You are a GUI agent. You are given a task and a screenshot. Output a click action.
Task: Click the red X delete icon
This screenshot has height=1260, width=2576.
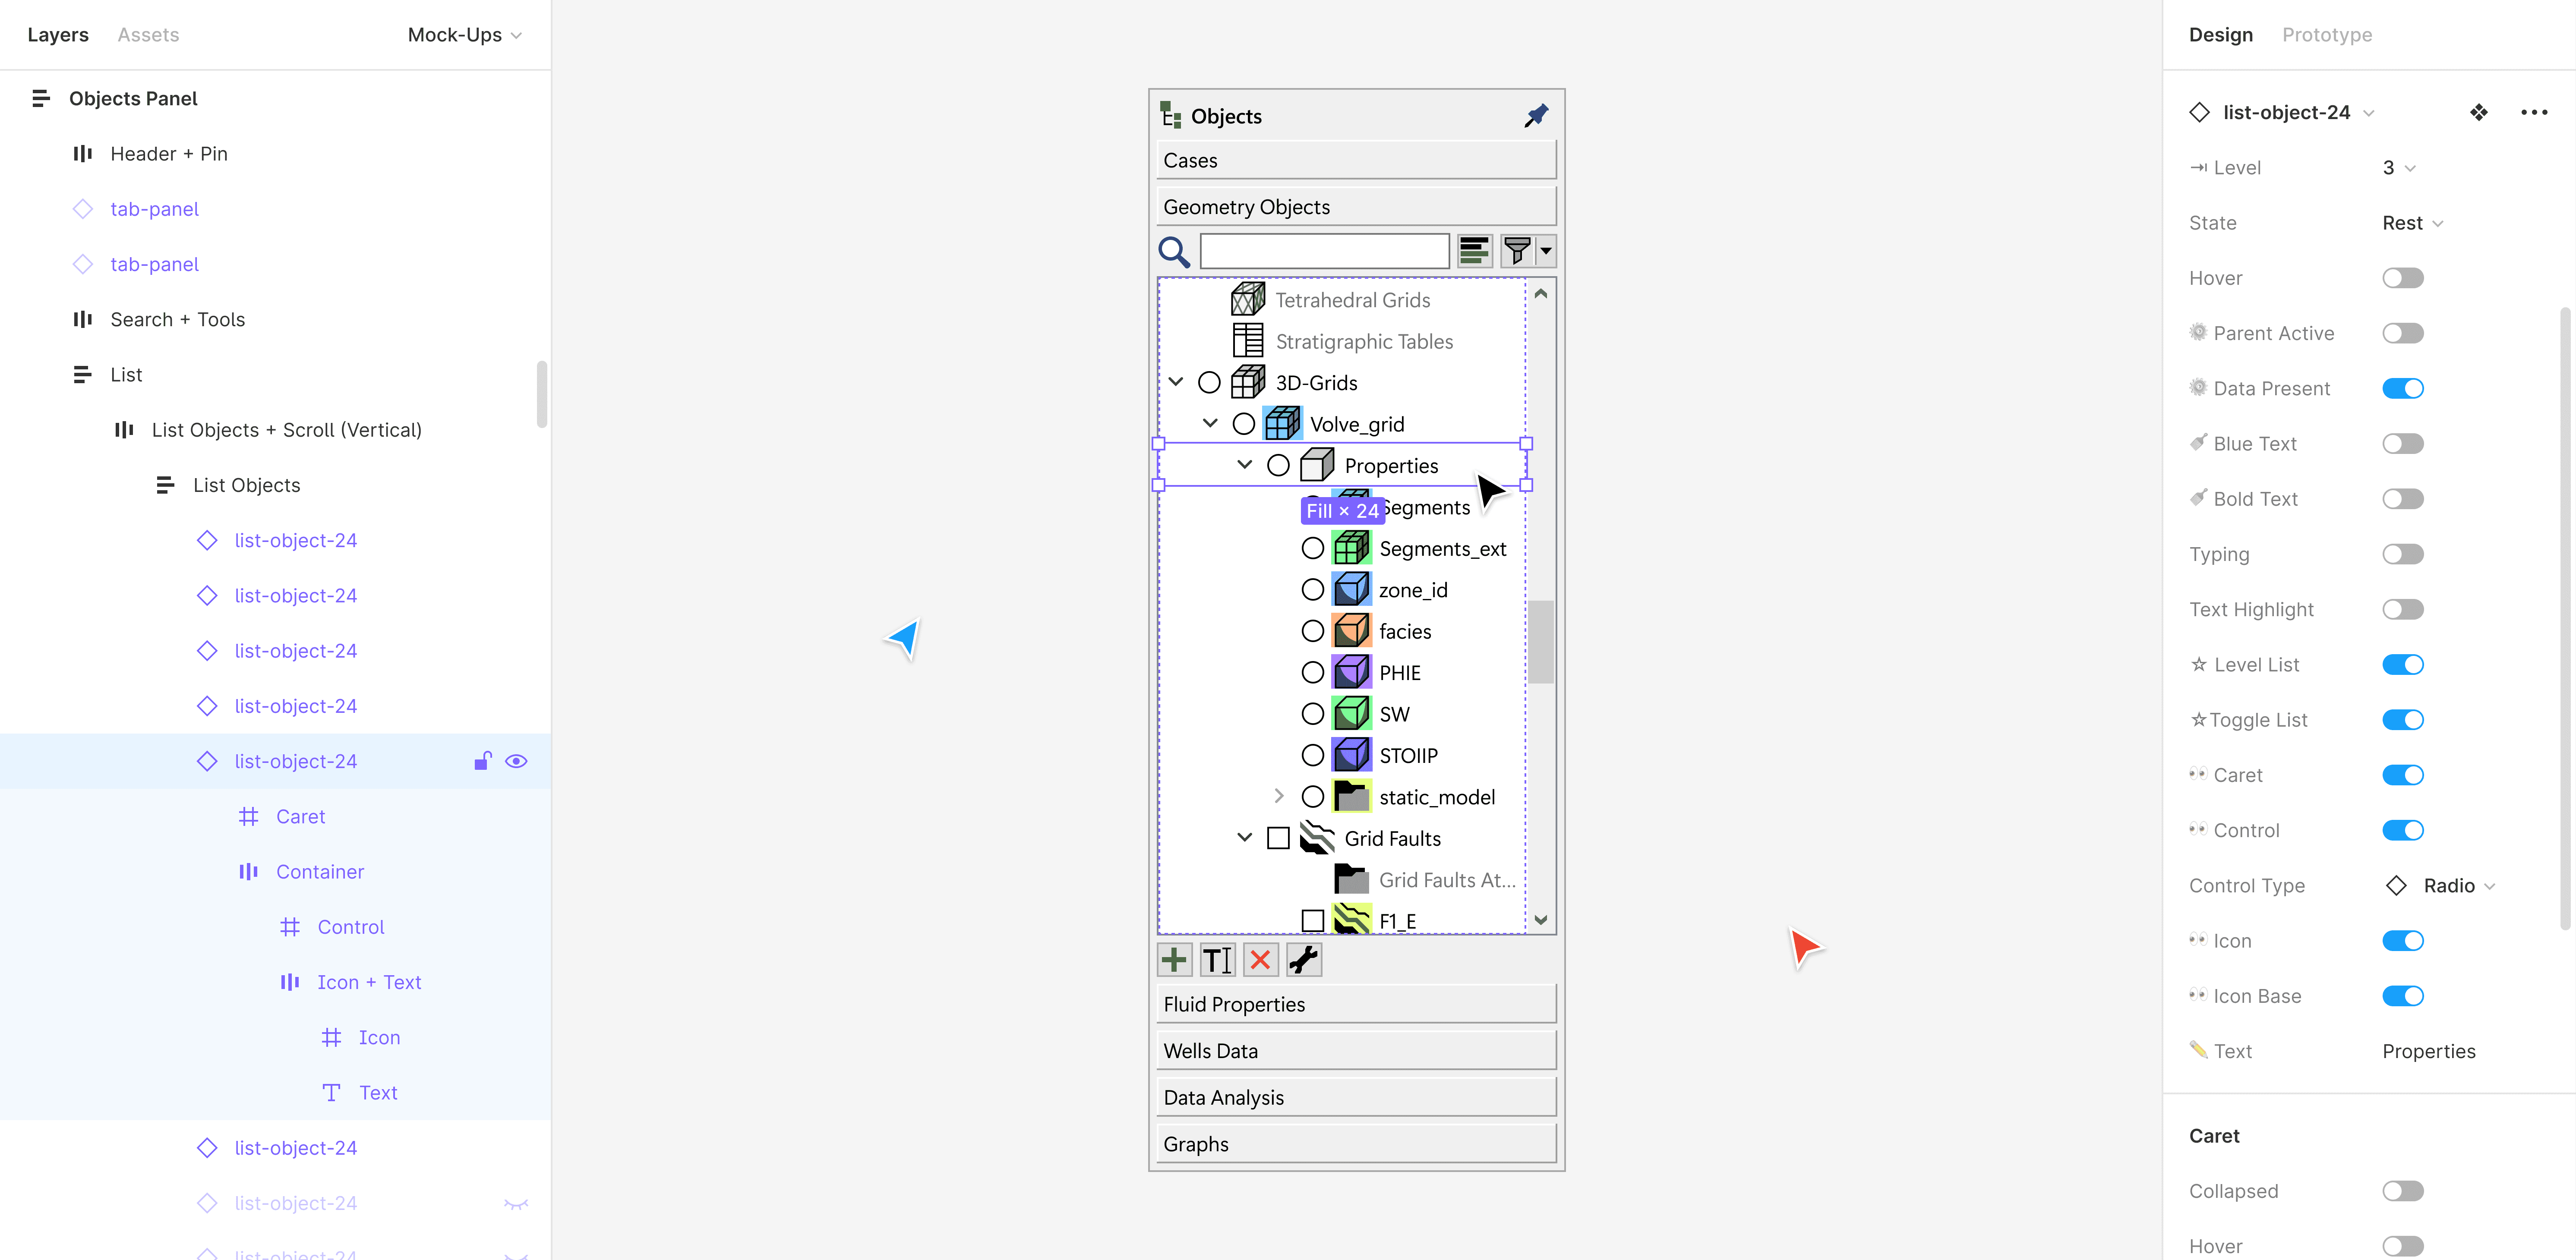click(1260, 960)
